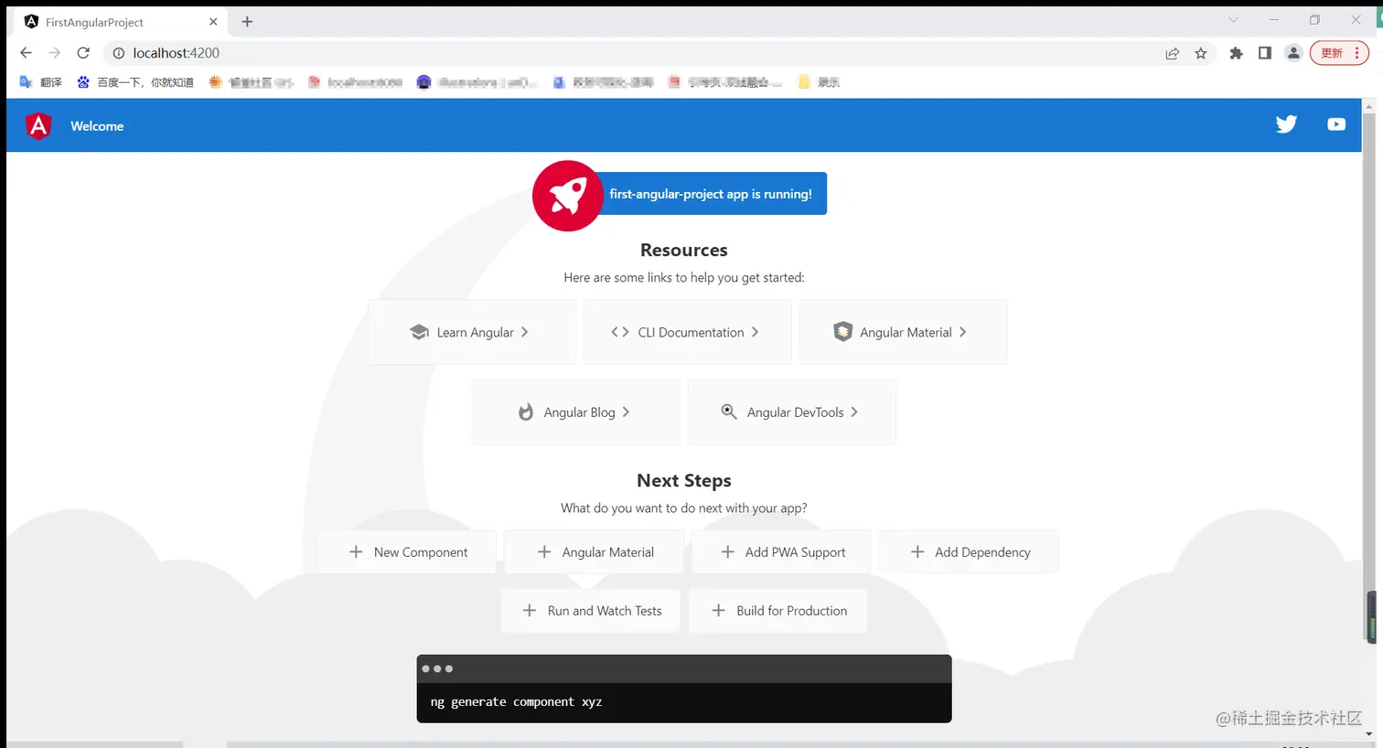Viewport: 1383px width, 748px height.
Task: Click the chevron on Angular DevTools card
Action: 854,411
